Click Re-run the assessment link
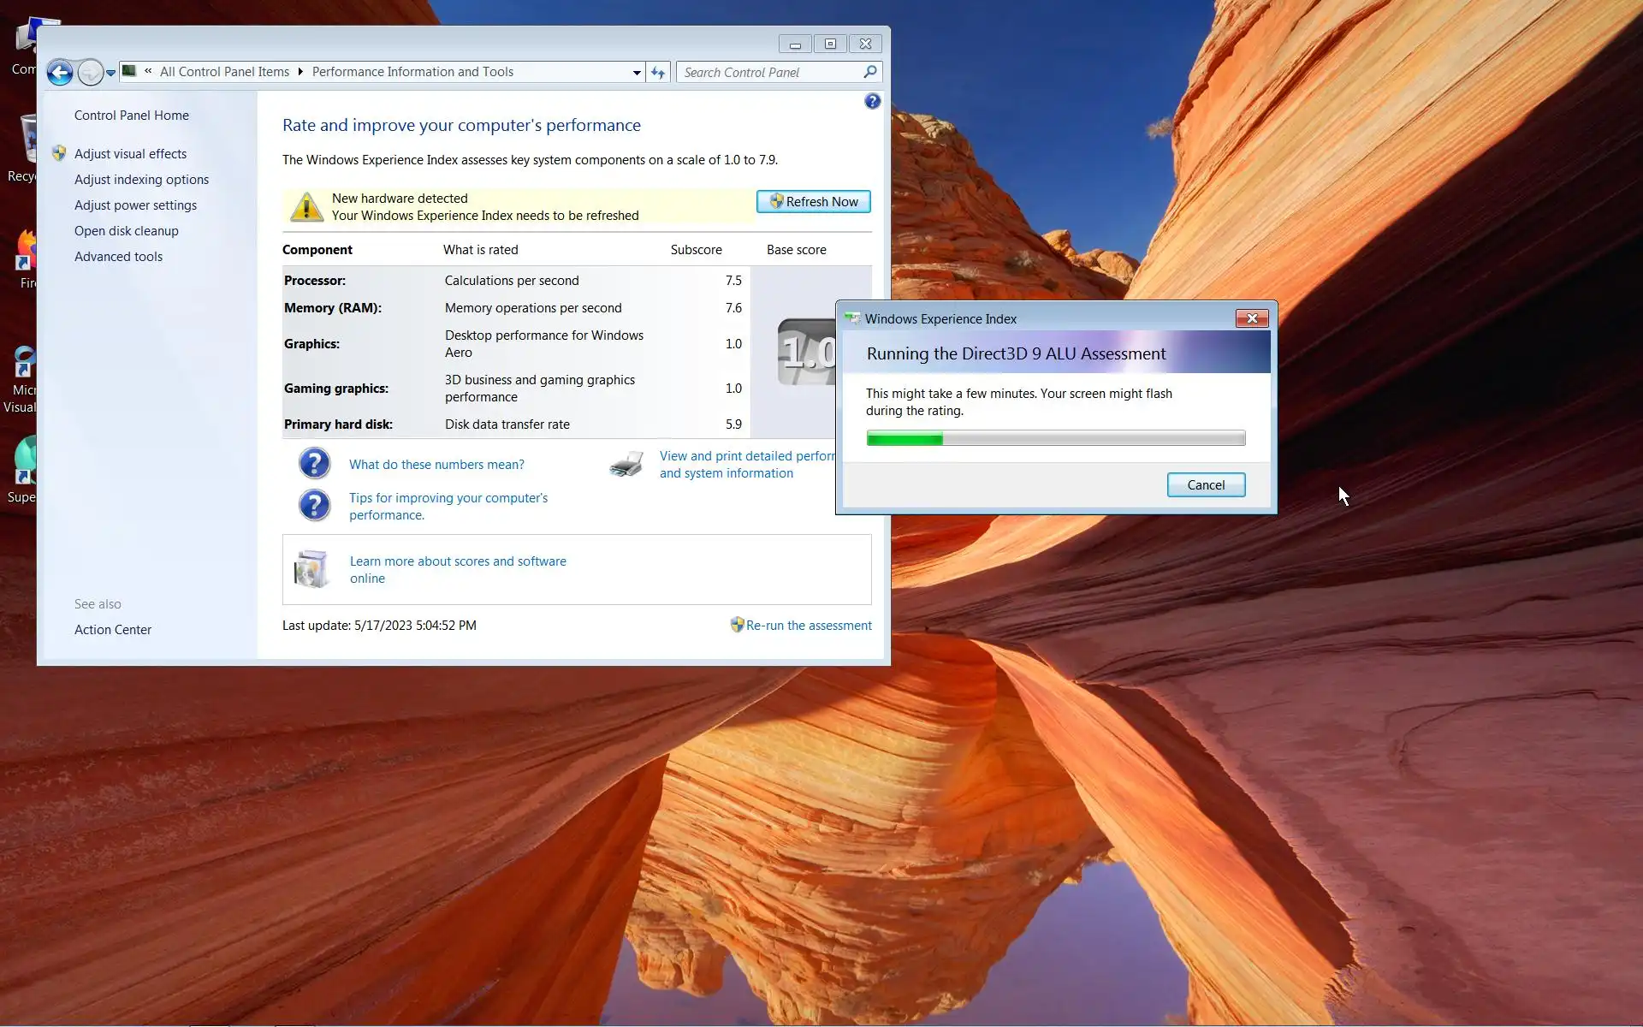1643x1027 pixels. [808, 626]
